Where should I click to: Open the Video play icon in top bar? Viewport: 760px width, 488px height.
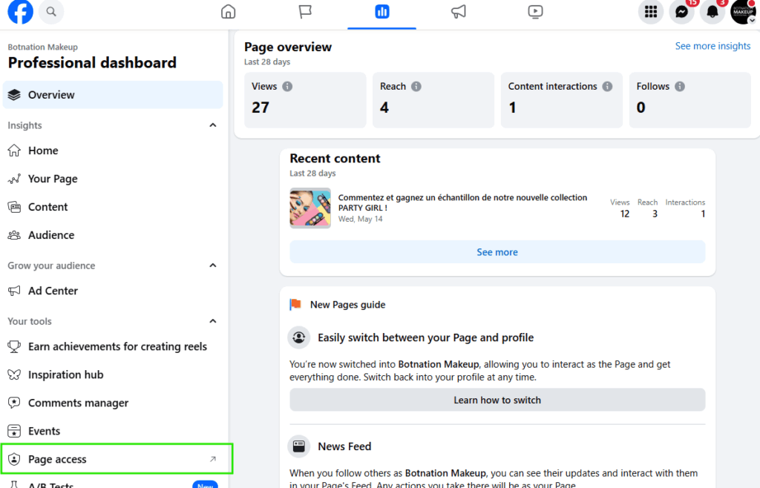tap(535, 12)
